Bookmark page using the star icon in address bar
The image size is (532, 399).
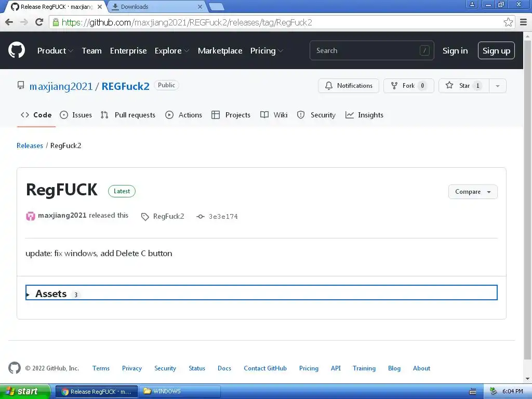(508, 22)
